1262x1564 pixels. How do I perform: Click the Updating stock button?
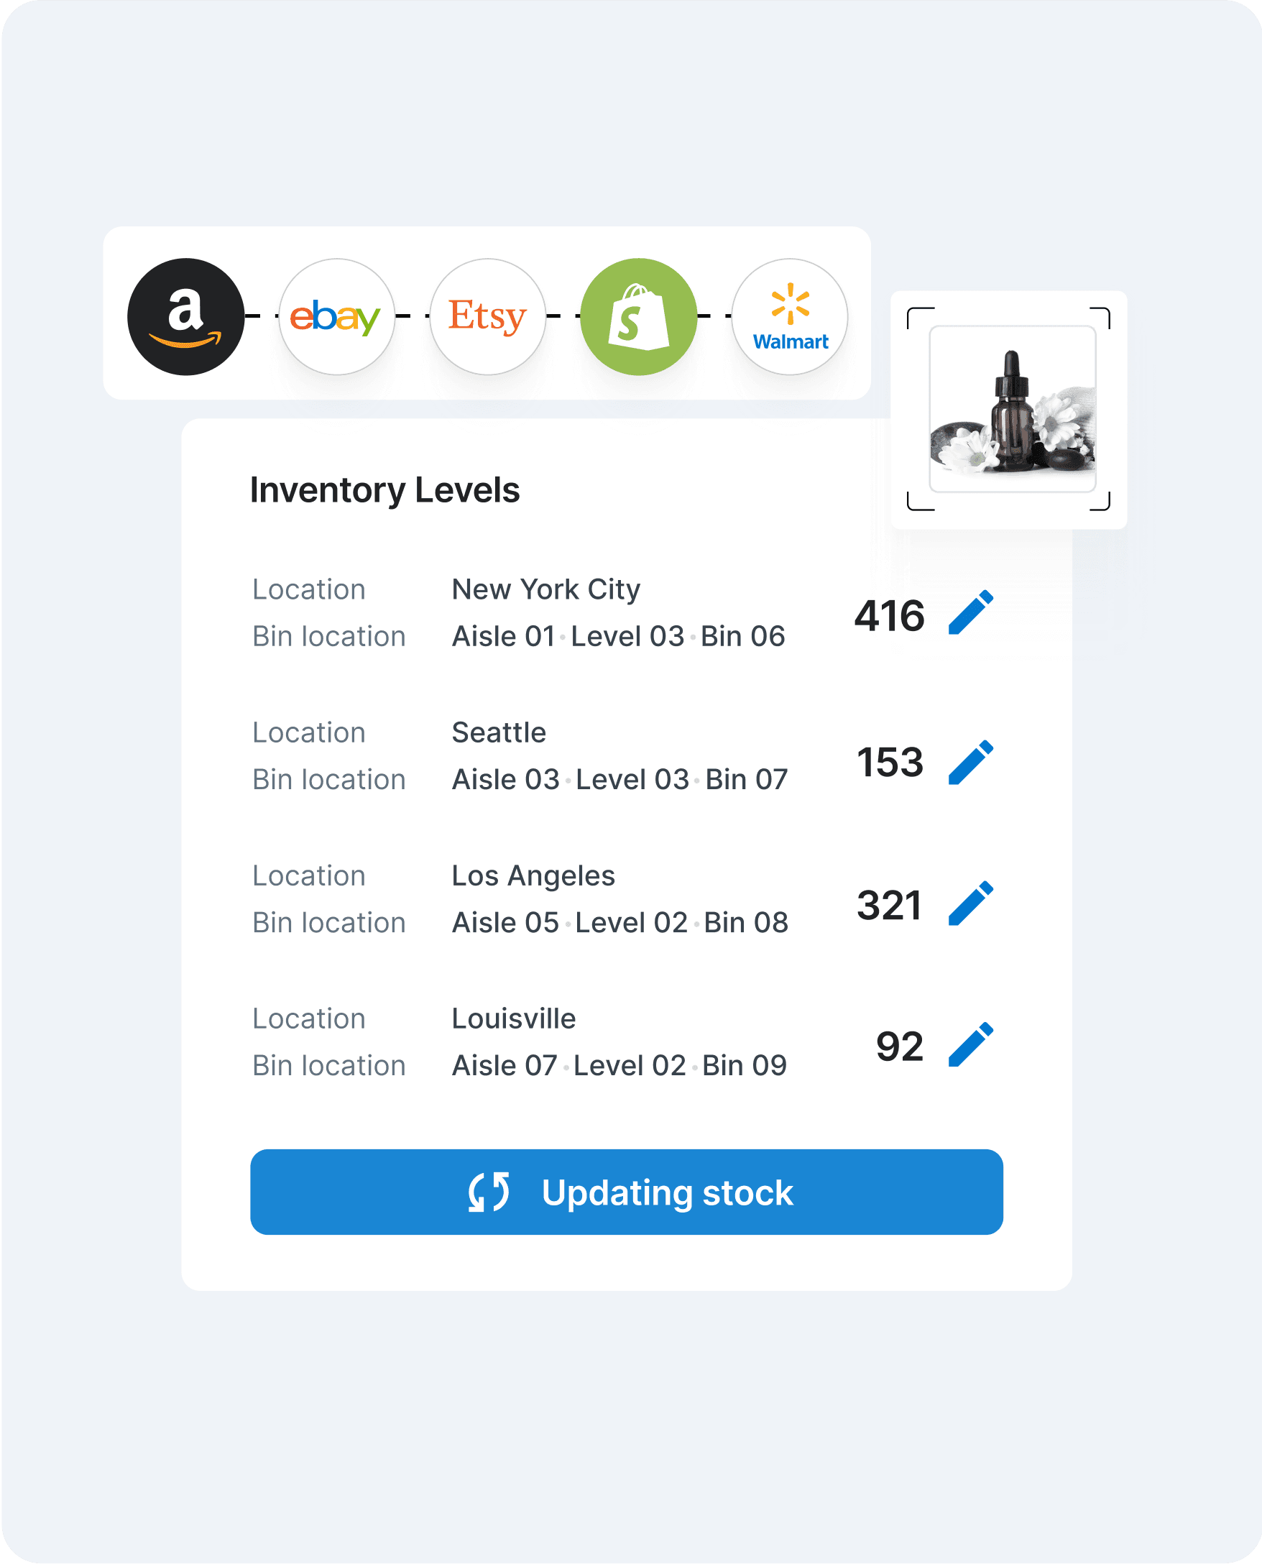pos(627,1192)
